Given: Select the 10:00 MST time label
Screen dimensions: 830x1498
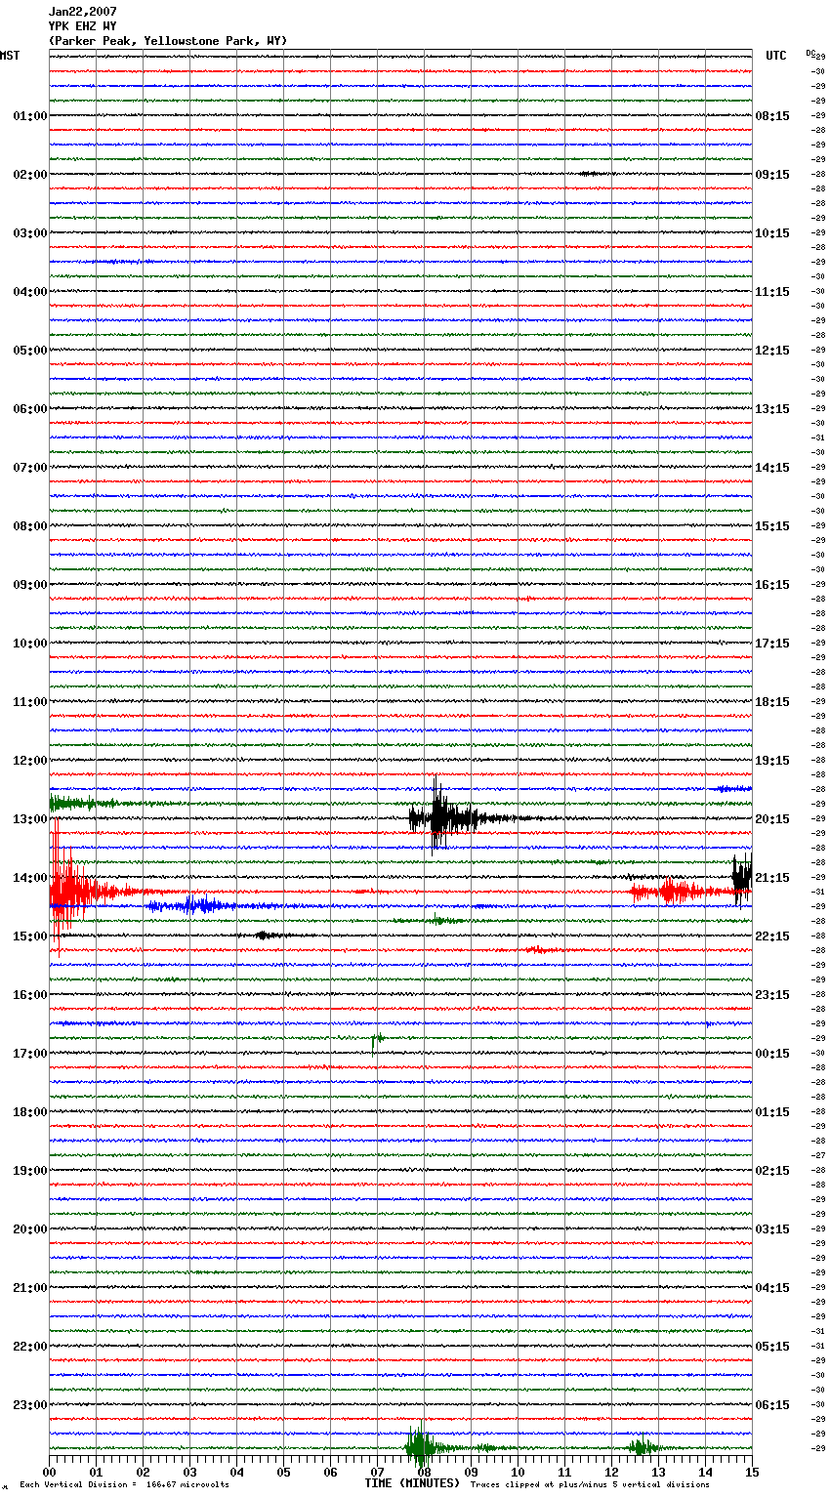Looking at the screenshot, I should coord(30,644).
